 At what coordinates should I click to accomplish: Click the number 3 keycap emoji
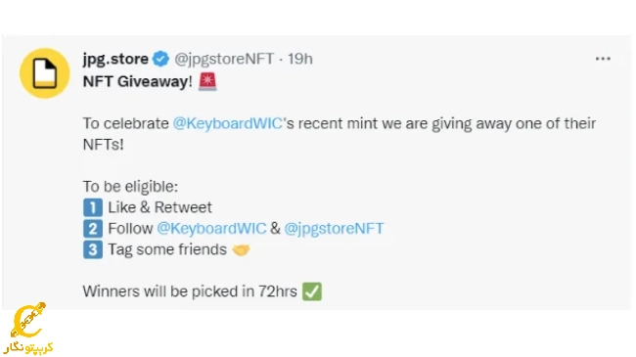click(93, 249)
